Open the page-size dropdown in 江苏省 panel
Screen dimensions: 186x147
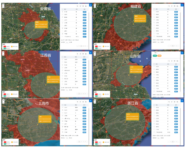67,90
